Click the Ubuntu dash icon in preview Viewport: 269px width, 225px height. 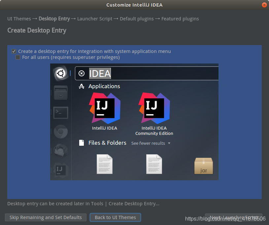[61, 73]
